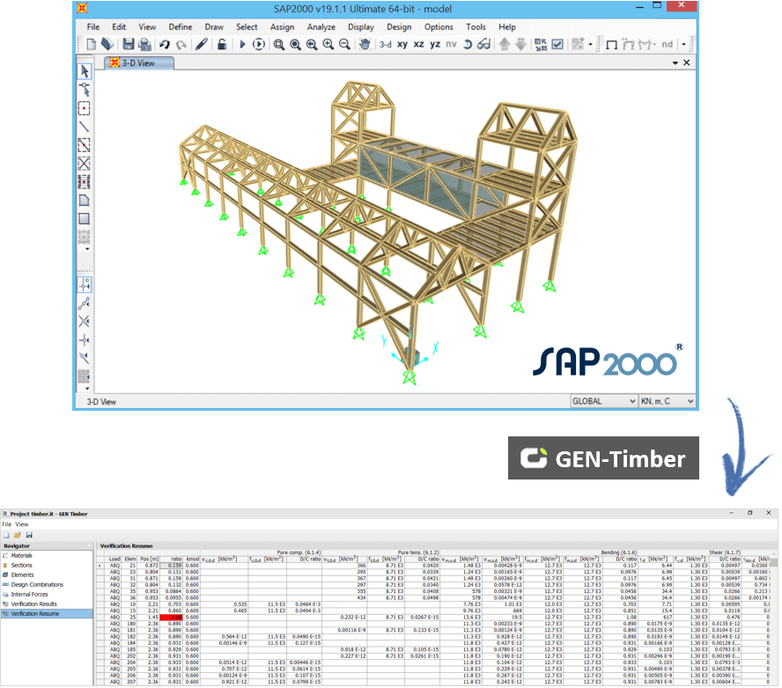Open Set Display Options checkmark icon
The height and width of the screenshot is (688, 782).
(x=557, y=44)
